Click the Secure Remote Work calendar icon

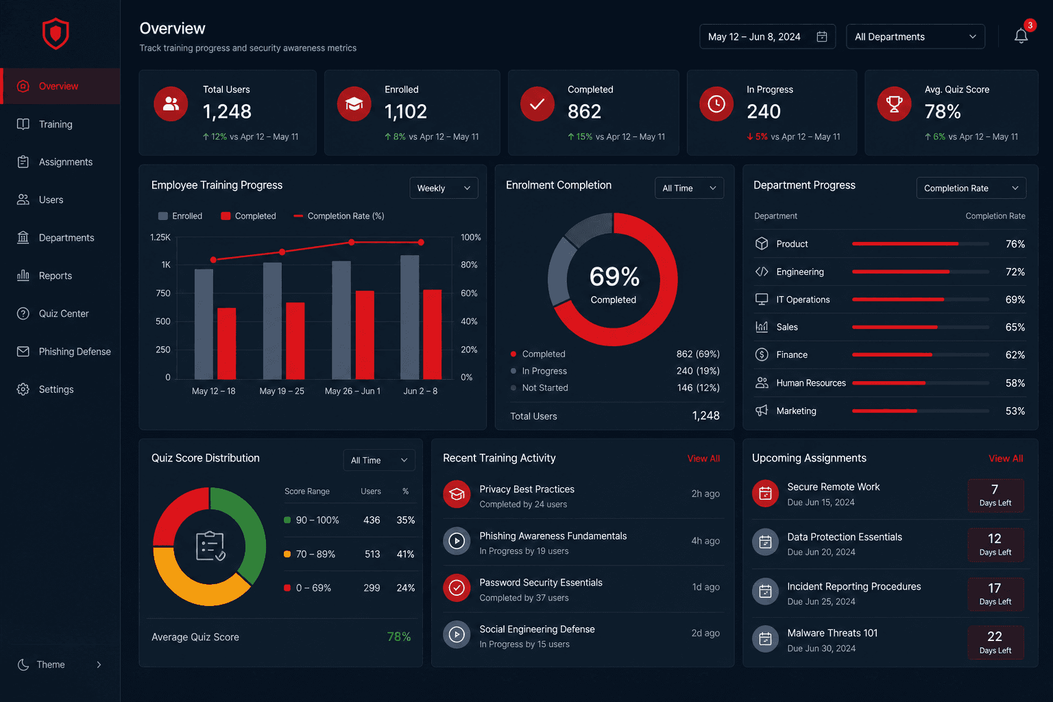766,493
